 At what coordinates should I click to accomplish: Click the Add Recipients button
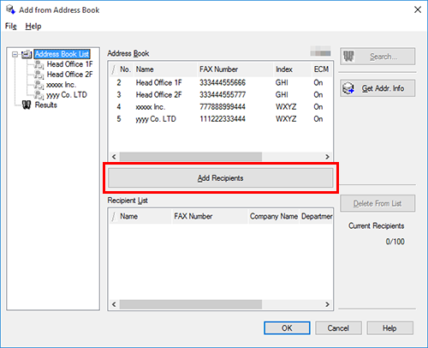coord(221,178)
